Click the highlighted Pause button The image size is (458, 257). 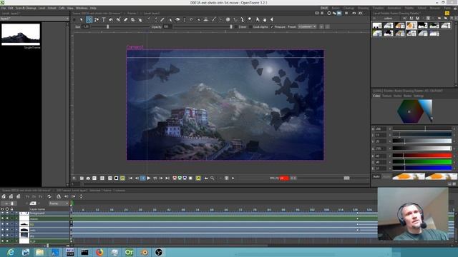[x=142, y=178]
